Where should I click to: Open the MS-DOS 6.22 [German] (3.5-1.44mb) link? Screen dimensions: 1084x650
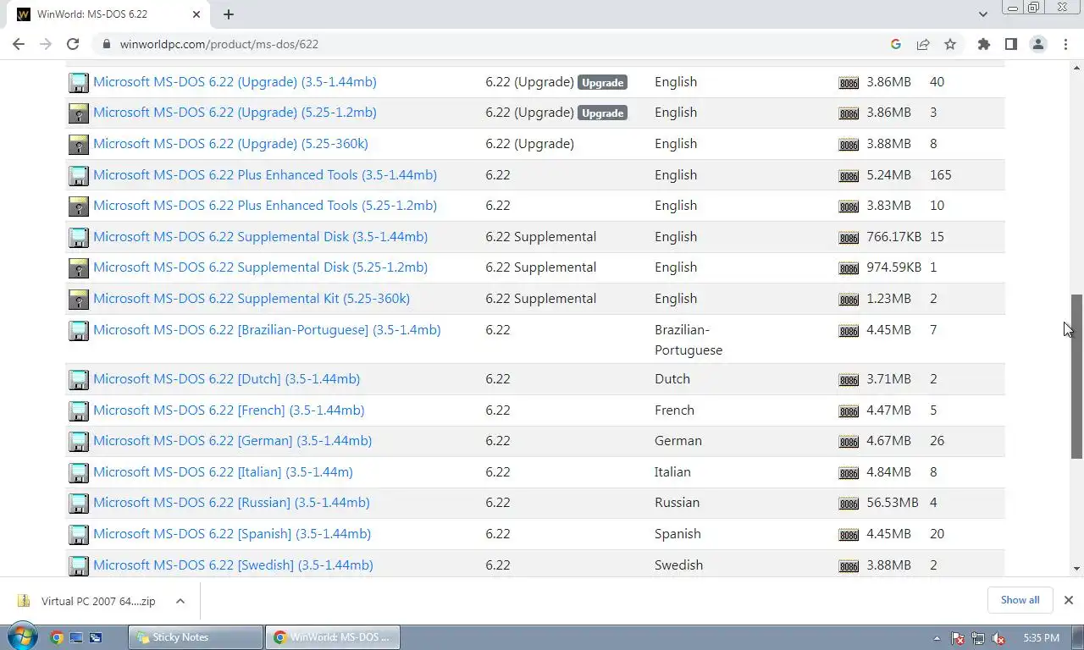tap(232, 440)
